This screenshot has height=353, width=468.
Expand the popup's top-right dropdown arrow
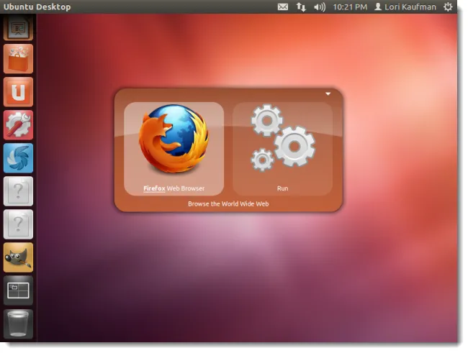(328, 93)
